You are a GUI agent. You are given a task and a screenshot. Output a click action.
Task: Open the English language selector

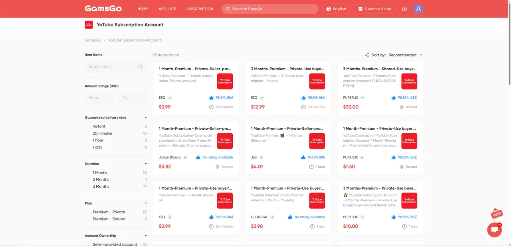coord(336,9)
